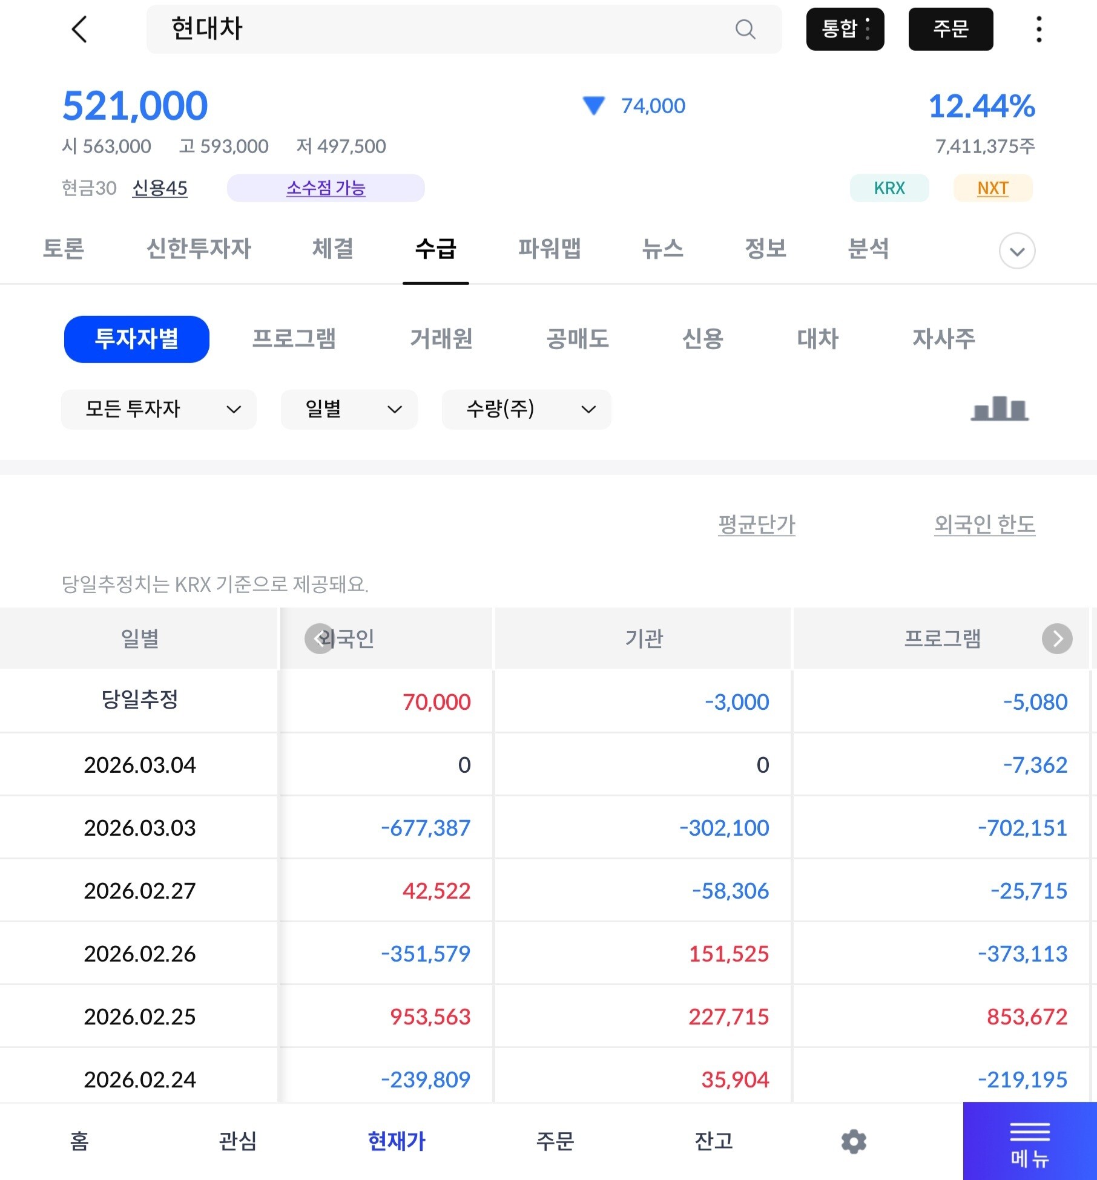Select the 투자자별 sub-tab
The width and height of the screenshot is (1097, 1180).
click(x=137, y=339)
